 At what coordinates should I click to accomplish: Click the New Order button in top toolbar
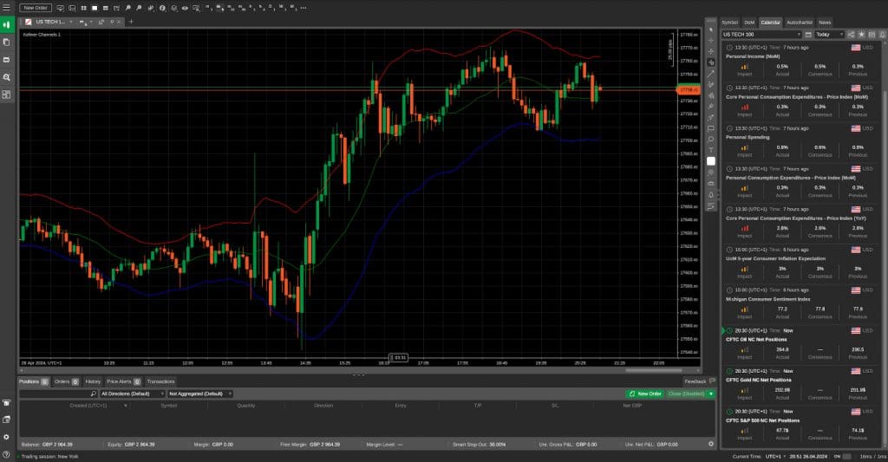coord(36,8)
